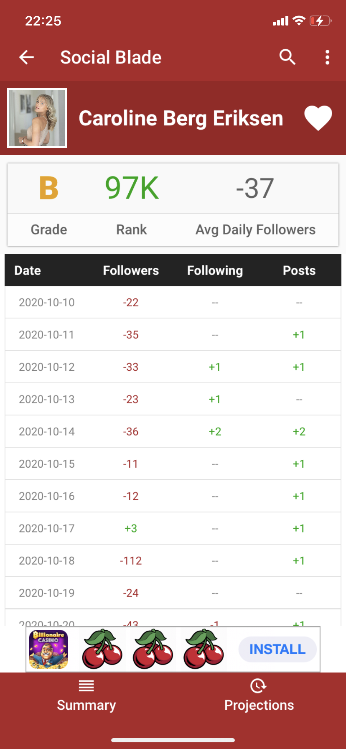Open search with magnifier icon
The width and height of the screenshot is (346, 749).
(287, 57)
